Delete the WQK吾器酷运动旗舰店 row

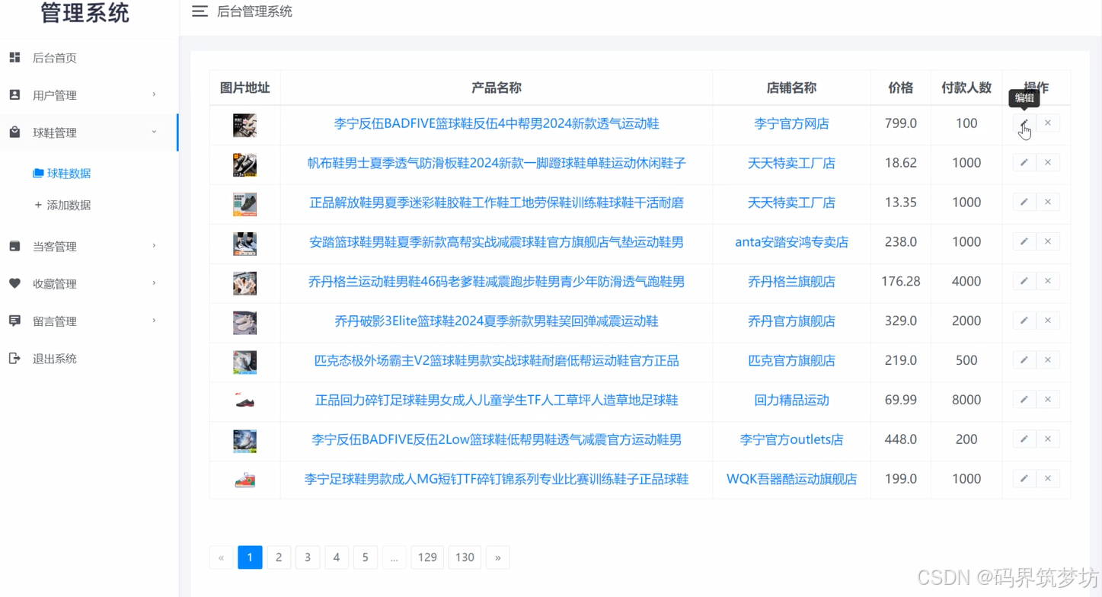coord(1048,479)
